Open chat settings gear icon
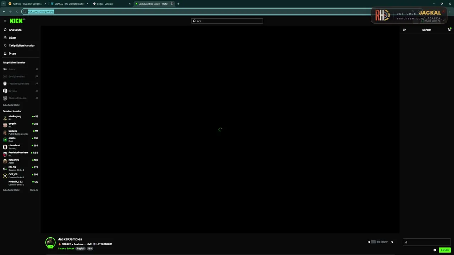Screen dimensions: 454x255 (x=435, y=250)
